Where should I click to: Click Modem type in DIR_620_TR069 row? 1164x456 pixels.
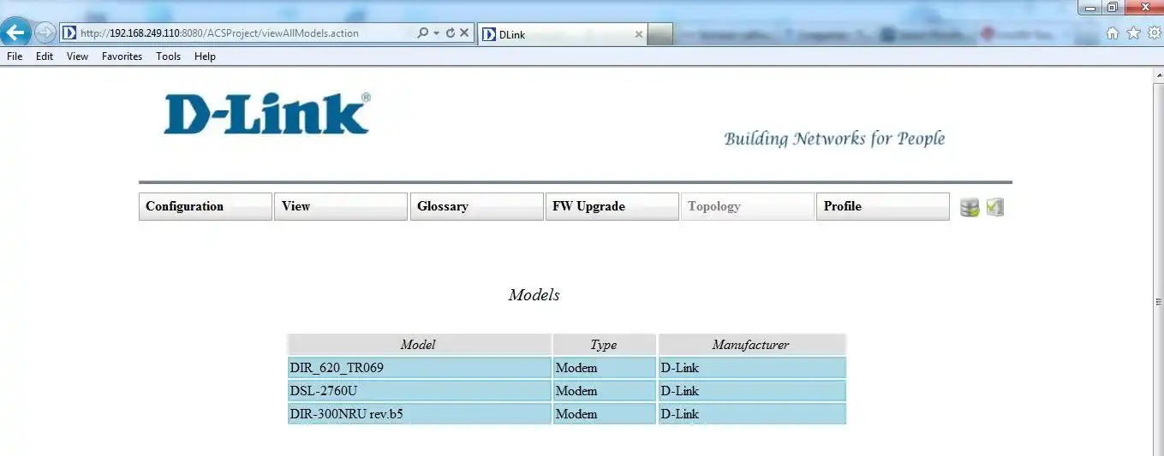[604, 368]
